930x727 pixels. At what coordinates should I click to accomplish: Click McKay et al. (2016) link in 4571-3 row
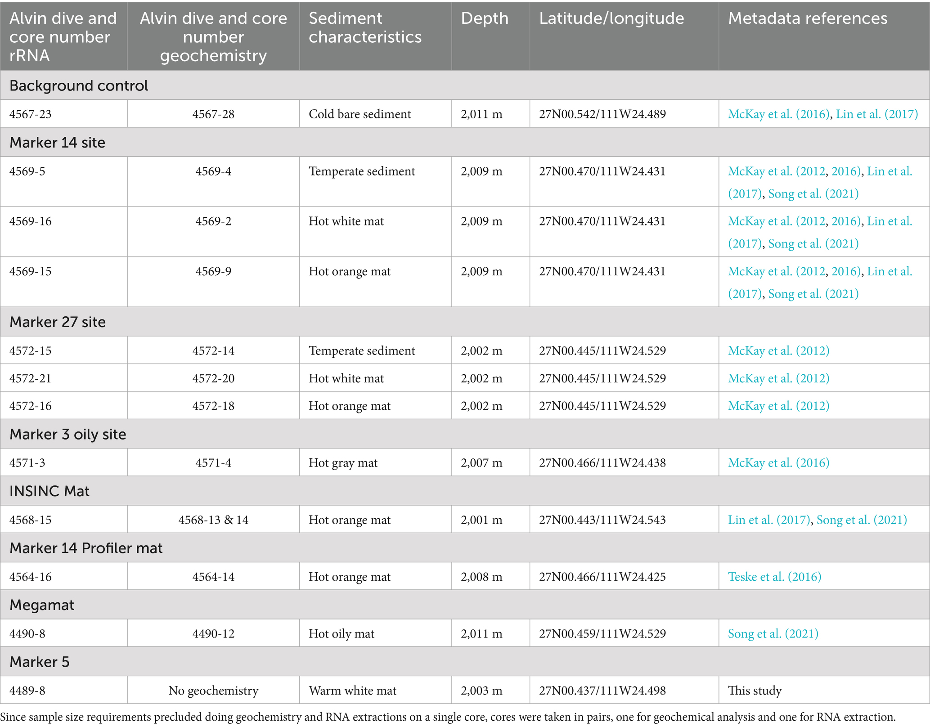click(778, 463)
